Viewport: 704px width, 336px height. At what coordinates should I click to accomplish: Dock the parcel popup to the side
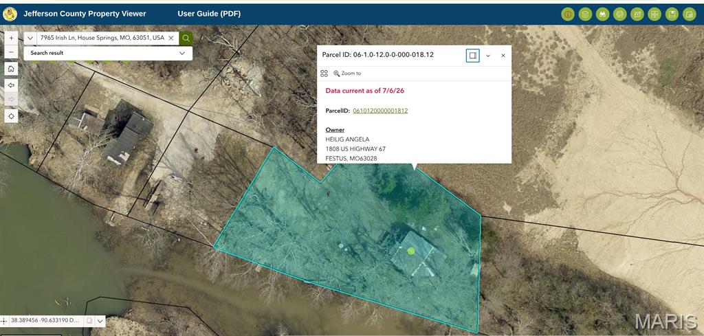[472, 55]
